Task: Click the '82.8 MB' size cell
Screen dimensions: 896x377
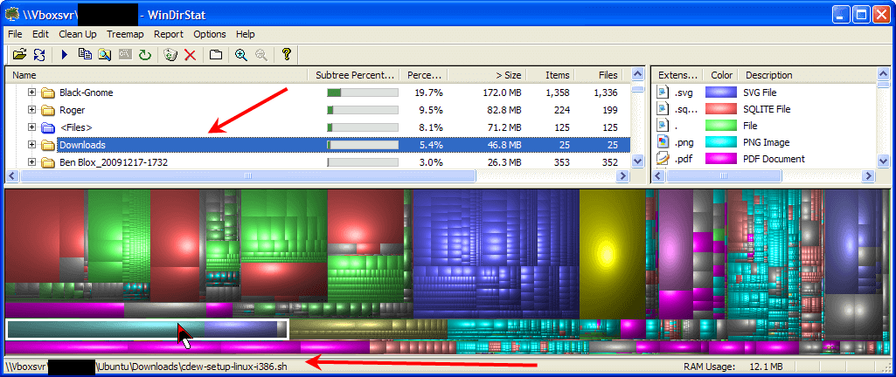Action: point(505,110)
